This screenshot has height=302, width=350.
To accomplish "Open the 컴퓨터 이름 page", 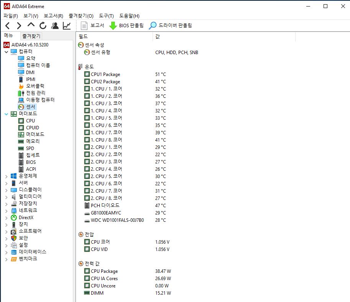I will (34, 65).
